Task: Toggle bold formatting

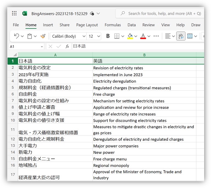Action: [108, 36]
